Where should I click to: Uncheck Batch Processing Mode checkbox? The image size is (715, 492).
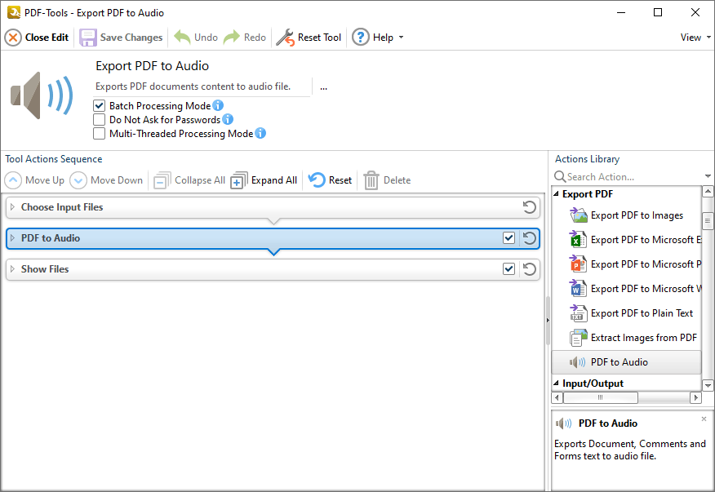click(99, 106)
